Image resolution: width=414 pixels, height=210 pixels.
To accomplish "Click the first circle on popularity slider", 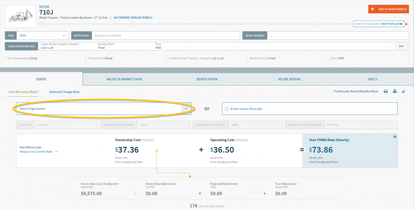I will pyautogui.click(x=41, y=24).
